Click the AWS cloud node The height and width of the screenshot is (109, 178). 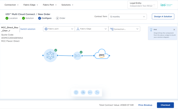coord(101,54)
